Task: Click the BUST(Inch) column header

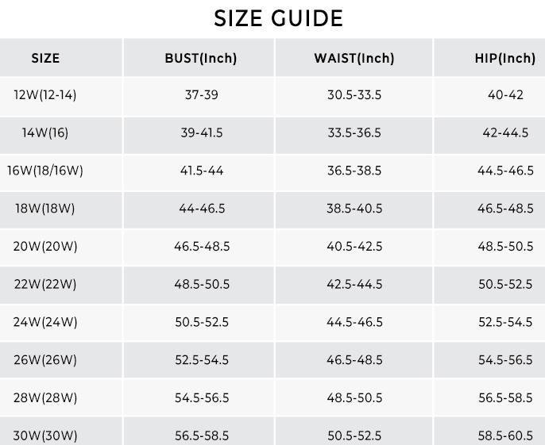Action: click(x=201, y=58)
